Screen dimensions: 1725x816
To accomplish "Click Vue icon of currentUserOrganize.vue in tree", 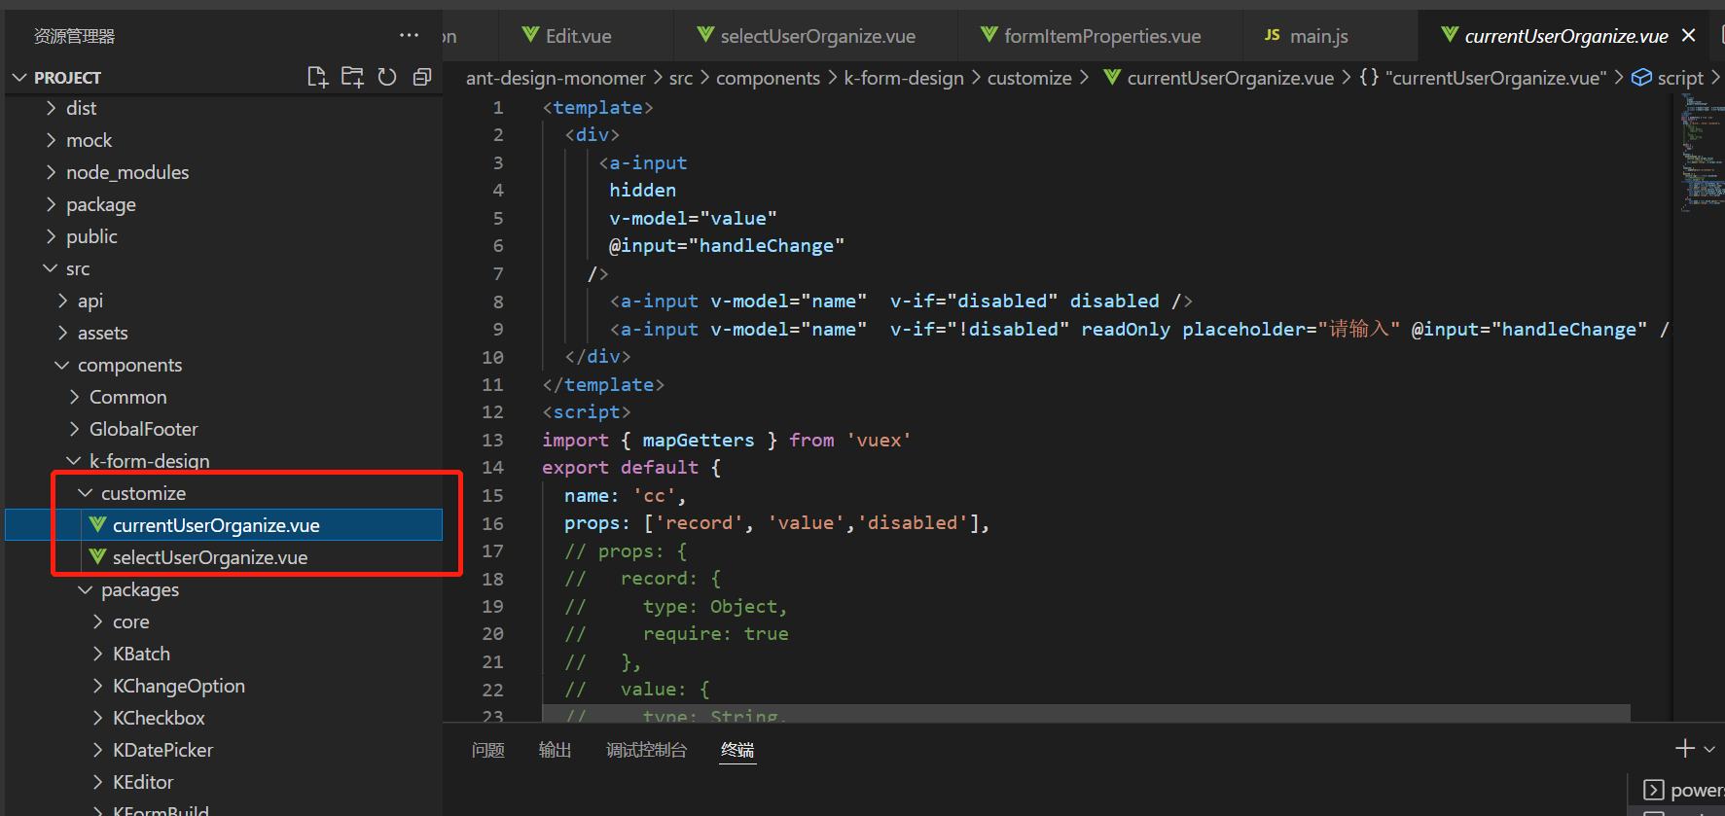I will point(97,524).
